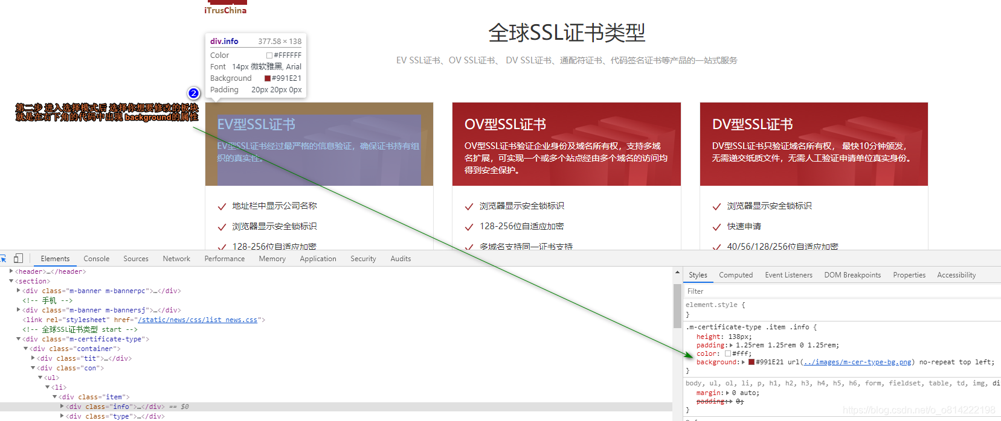Collapse the section element node
1001x421 pixels.
pyautogui.click(x=11, y=281)
